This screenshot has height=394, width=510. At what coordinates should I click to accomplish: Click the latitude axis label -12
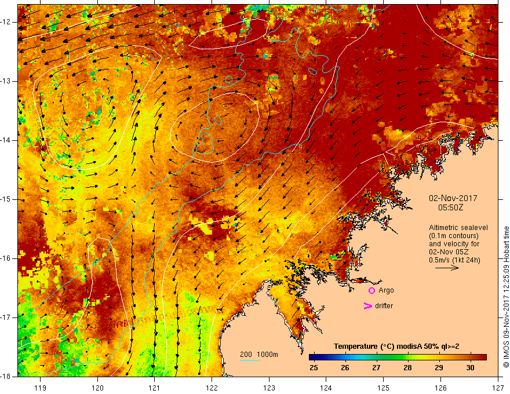point(6,22)
